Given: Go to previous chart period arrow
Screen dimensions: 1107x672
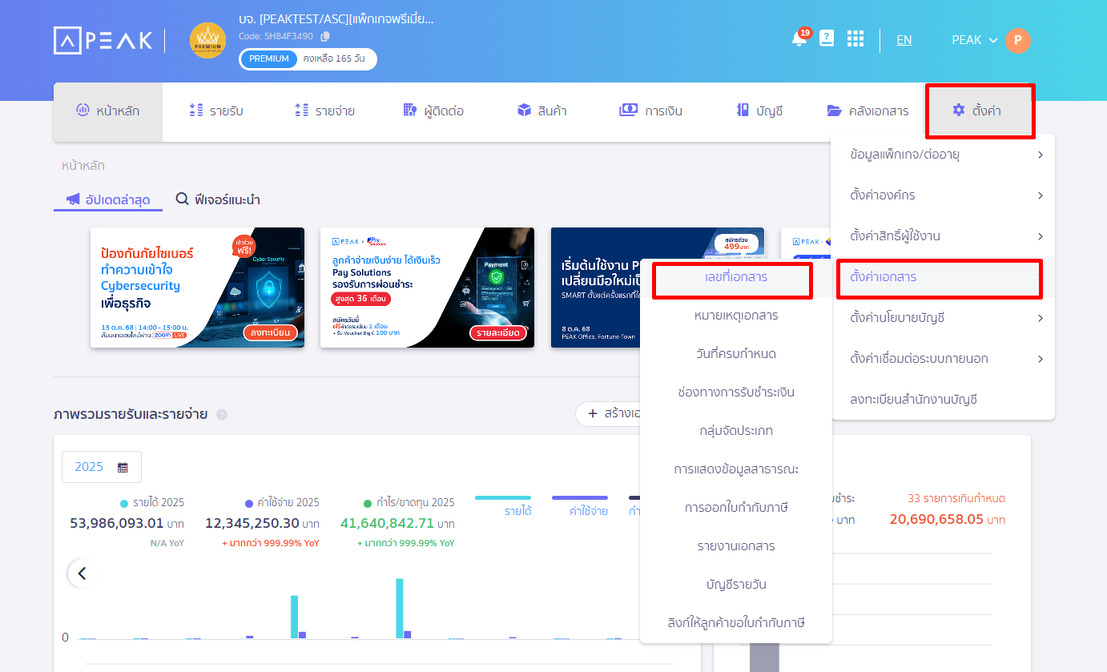Looking at the screenshot, I should [x=82, y=573].
